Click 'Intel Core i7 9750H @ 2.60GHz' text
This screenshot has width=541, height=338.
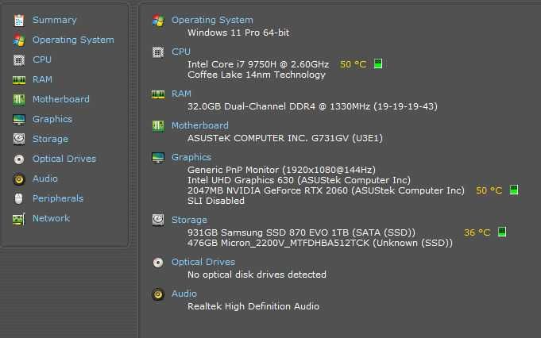coord(258,64)
